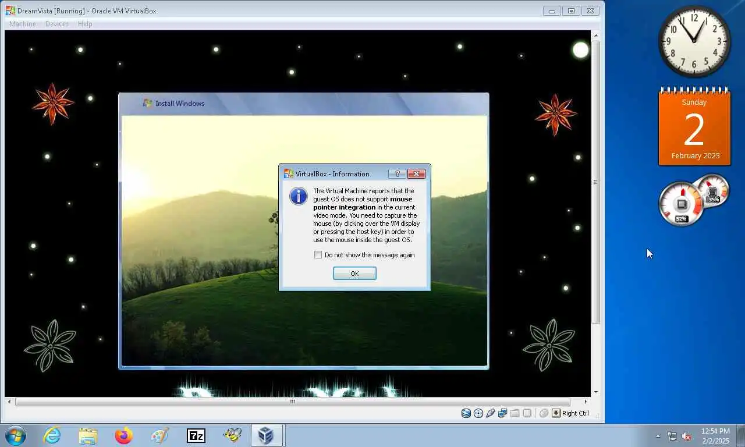Click the blue information icon in dialog
This screenshot has height=447, width=745.
pyautogui.click(x=299, y=196)
